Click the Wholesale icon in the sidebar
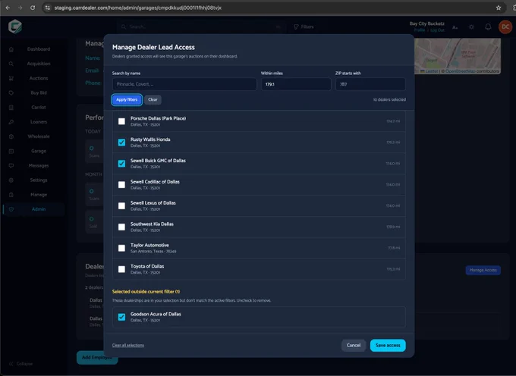This screenshot has width=516, height=376. point(11,136)
